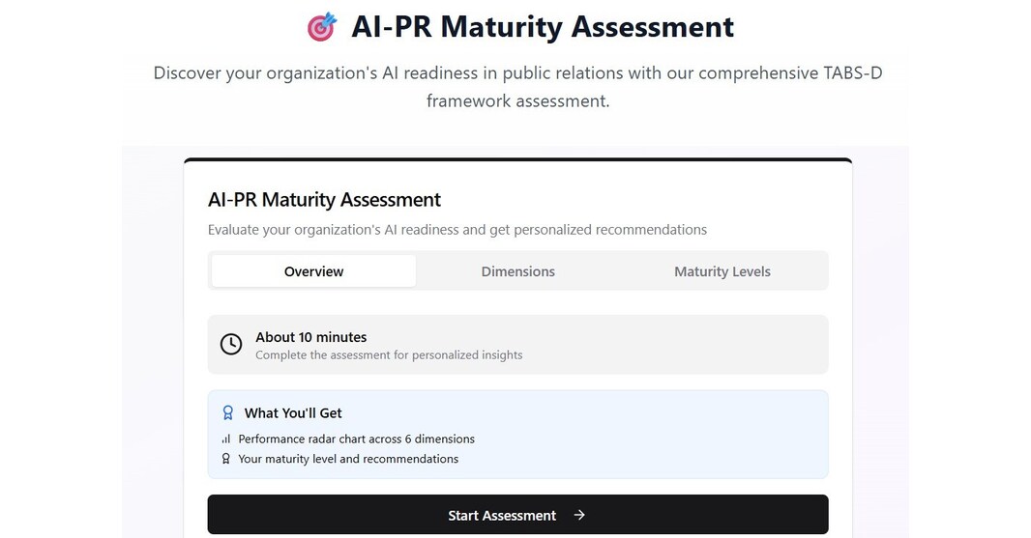Click the arrow icon on Start Assessment button
This screenshot has height=538, width=1031.
[578, 515]
